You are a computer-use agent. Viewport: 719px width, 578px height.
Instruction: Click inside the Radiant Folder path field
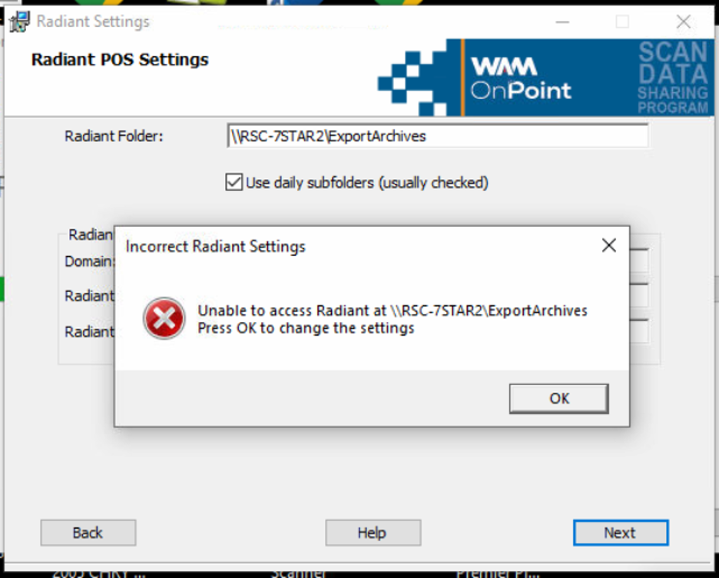coord(438,136)
